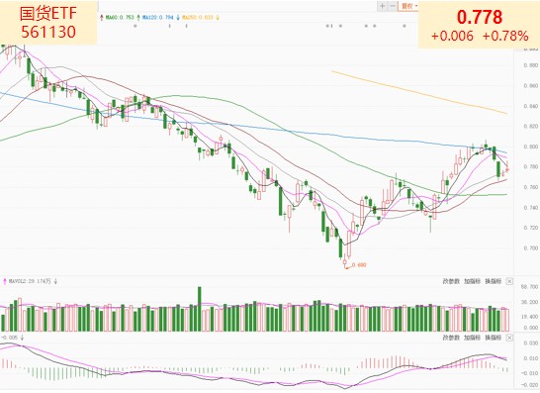Open the 复权 adjustment dropdown
The image size is (540, 393).
tap(408, 6)
